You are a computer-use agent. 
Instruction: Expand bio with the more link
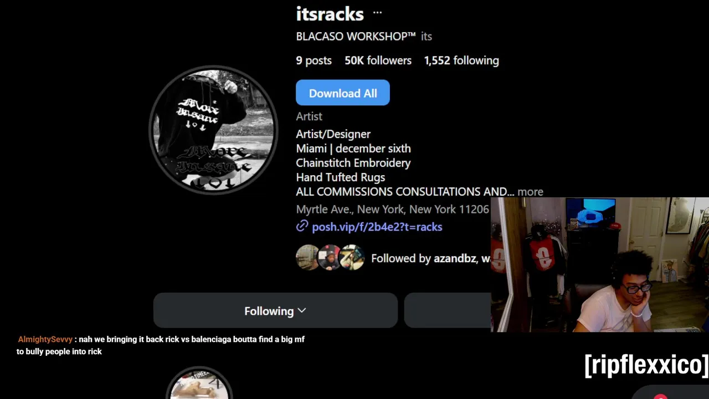(x=530, y=192)
